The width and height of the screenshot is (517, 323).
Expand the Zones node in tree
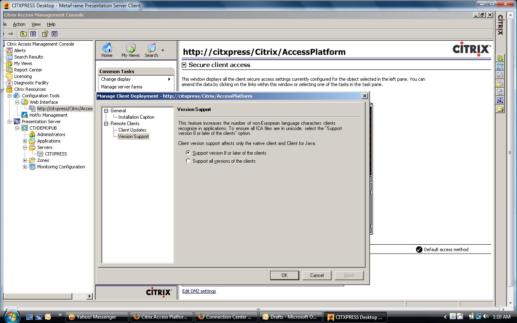(x=25, y=160)
